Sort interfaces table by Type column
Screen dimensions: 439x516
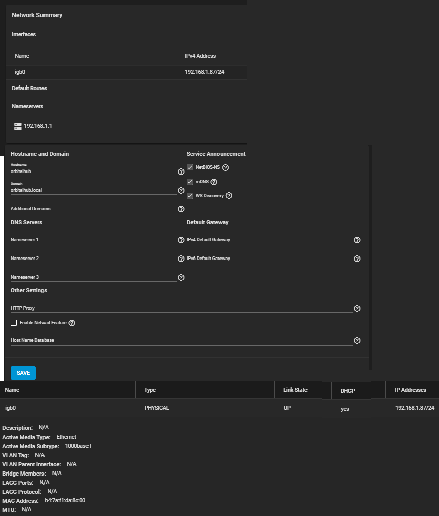tap(150, 390)
